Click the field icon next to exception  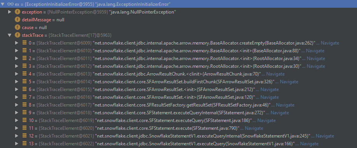(18, 12)
